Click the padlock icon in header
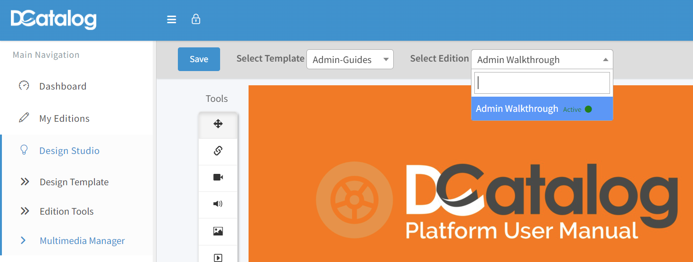Screen dimensions: 693x262 (195, 19)
